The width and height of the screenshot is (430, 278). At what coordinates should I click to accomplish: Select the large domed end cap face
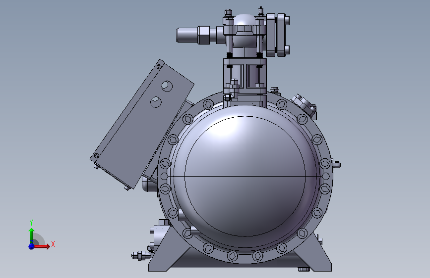245,177
